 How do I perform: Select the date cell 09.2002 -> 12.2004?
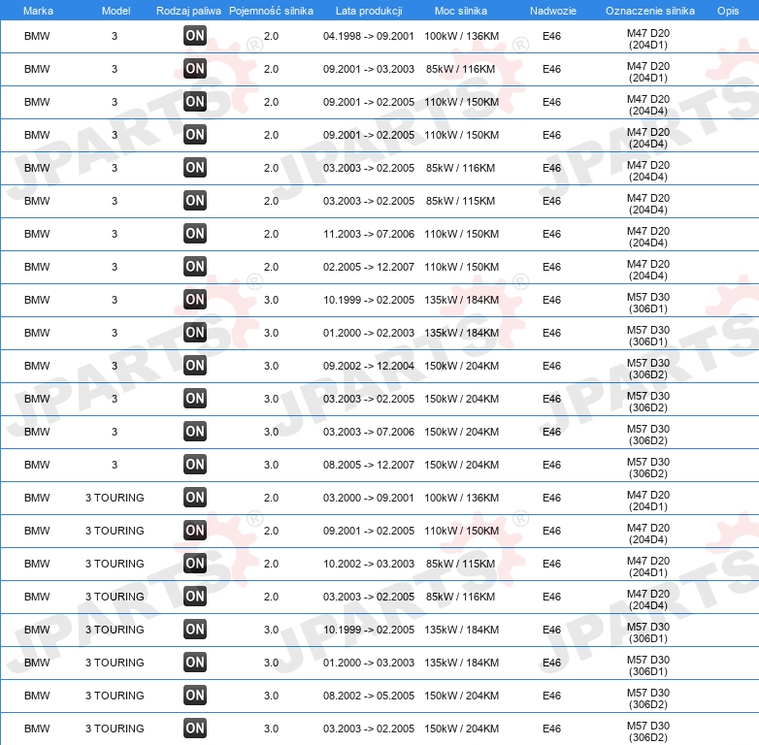tap(369, 366)
